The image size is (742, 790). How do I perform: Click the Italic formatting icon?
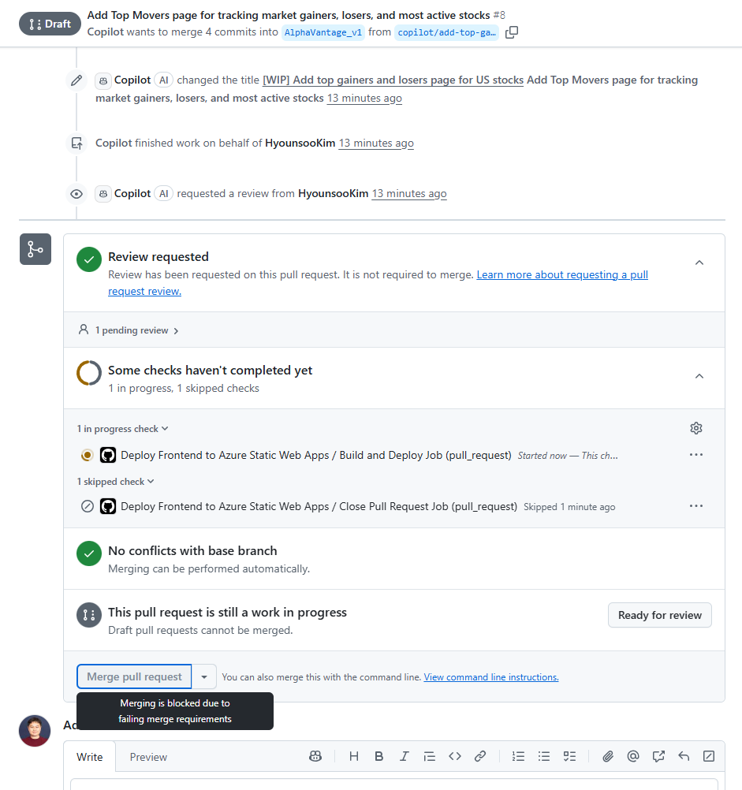[405, 756]
